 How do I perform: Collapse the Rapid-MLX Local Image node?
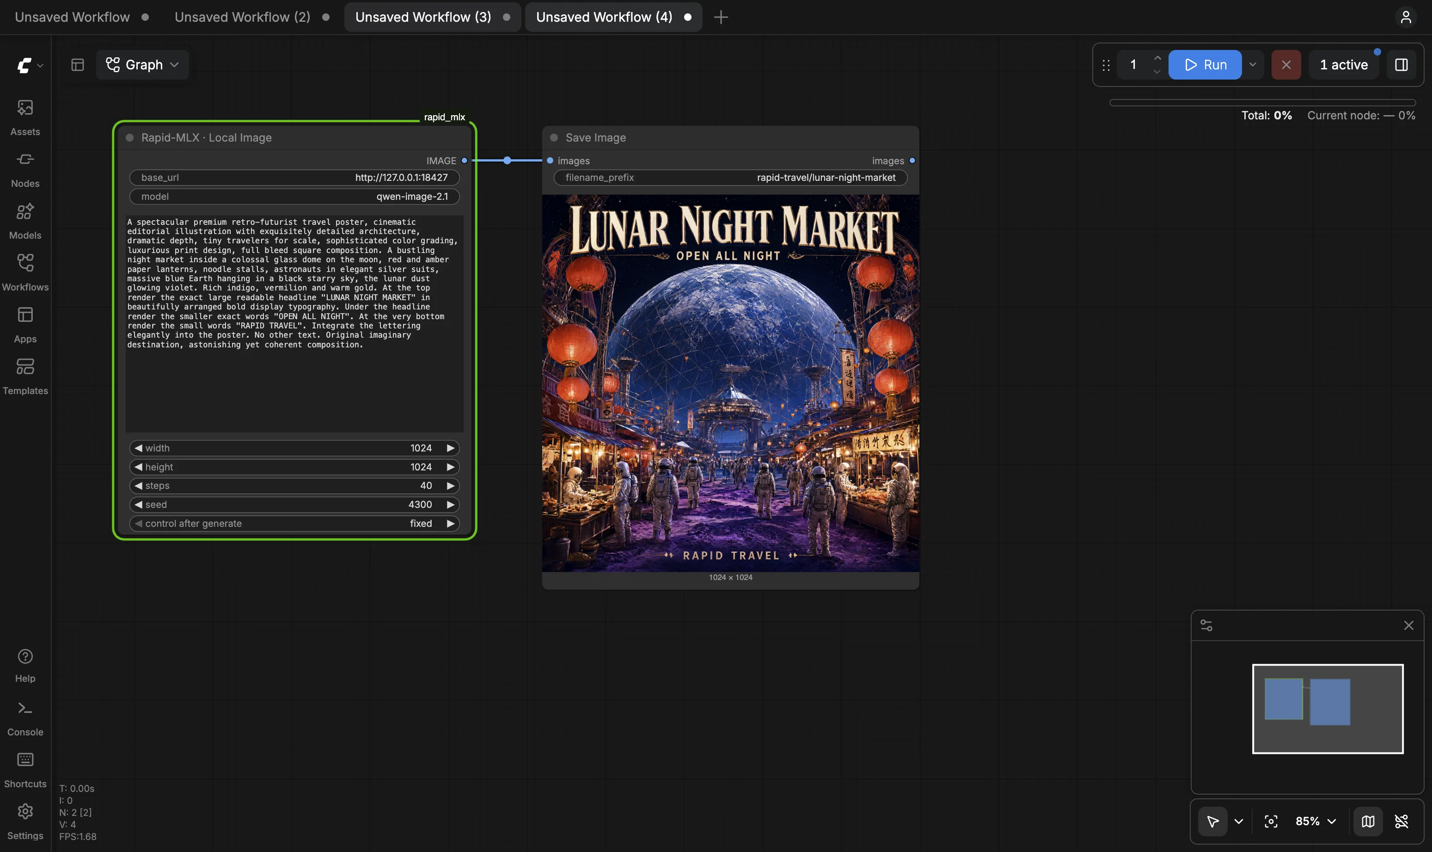(x=130, y=138)
